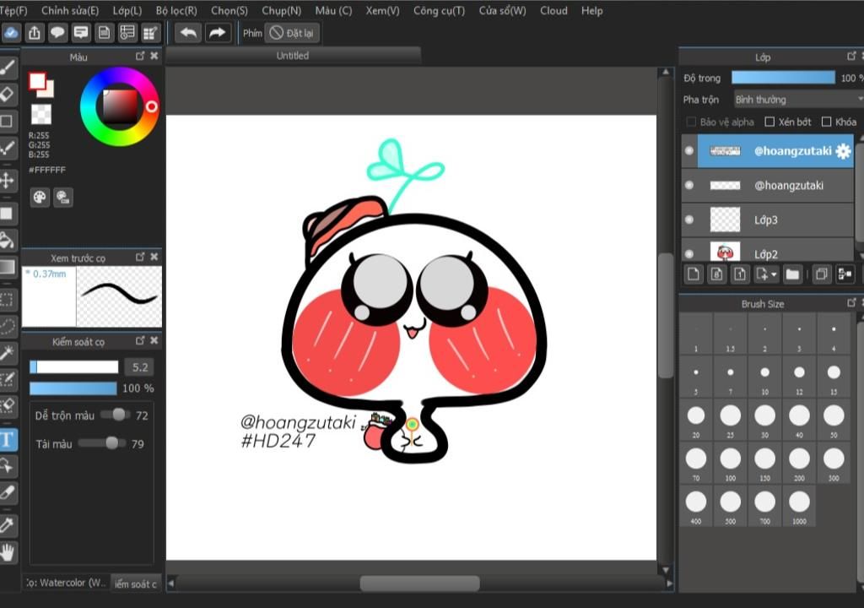
Task: Open settings gear of selected @hoangzutaki layer
Action: click(843, 151)
